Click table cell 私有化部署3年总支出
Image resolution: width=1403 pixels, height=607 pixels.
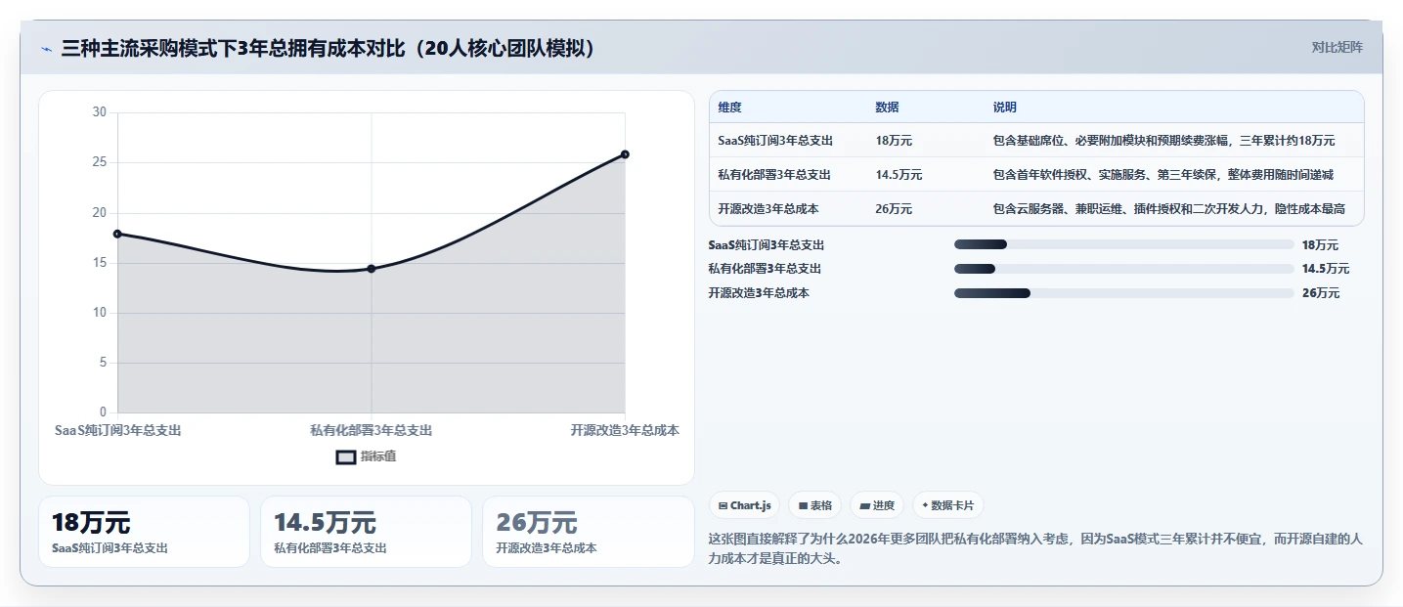(x=774, y=175)
